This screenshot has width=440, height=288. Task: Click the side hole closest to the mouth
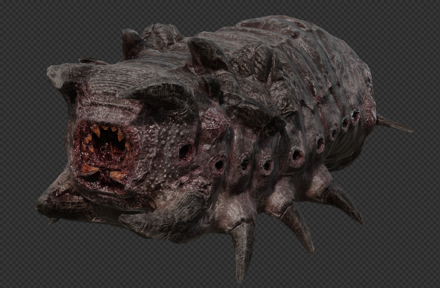(186, 152)
